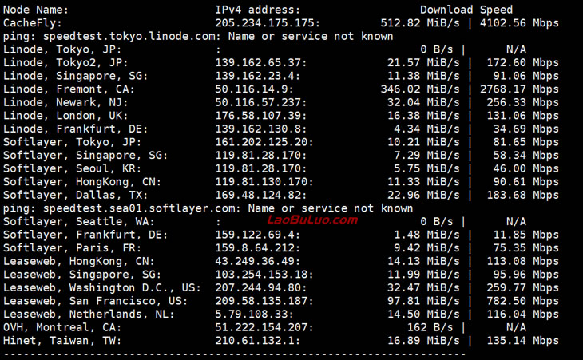Click the 256.33 Mbps value

tap(523, 102)
